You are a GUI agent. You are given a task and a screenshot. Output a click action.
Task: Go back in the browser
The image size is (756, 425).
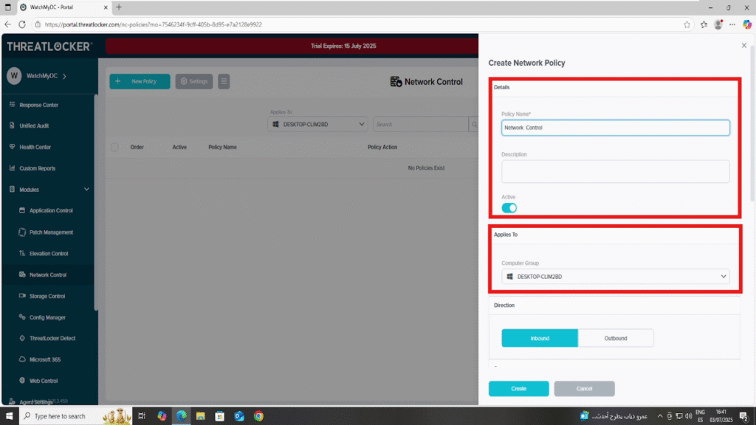click(x=7, y=24)
